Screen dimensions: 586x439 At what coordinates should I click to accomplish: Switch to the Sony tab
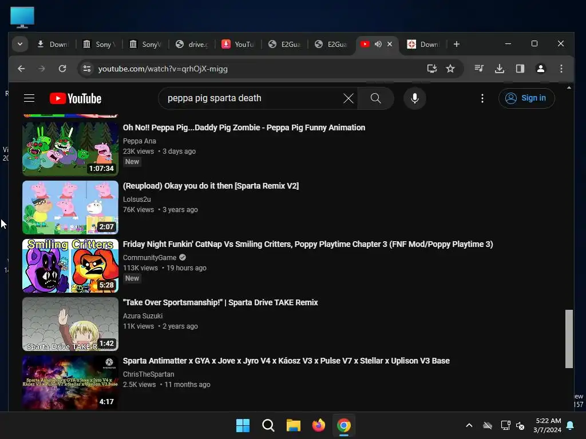point(99,45)
